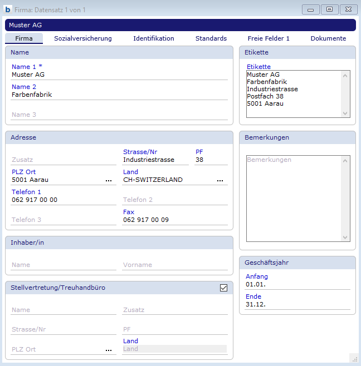Viewport: 361px width, 366px height.
Task: Click the app logo icon in title bar
Action: 8,9
